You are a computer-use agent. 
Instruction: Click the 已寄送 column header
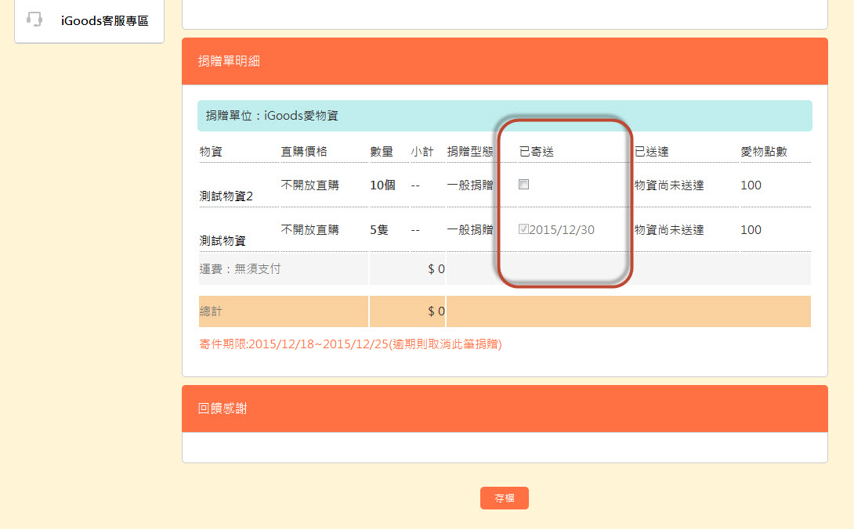tap(537, 151)
